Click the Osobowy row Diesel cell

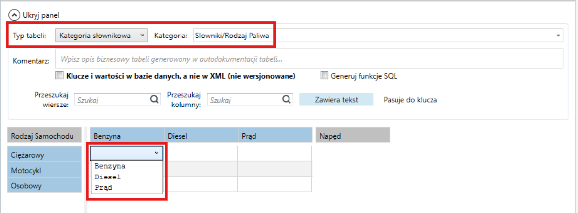click(201, 184)
